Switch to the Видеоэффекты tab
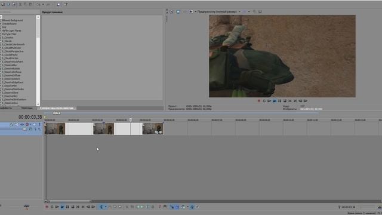 click(x=7, y=108)
